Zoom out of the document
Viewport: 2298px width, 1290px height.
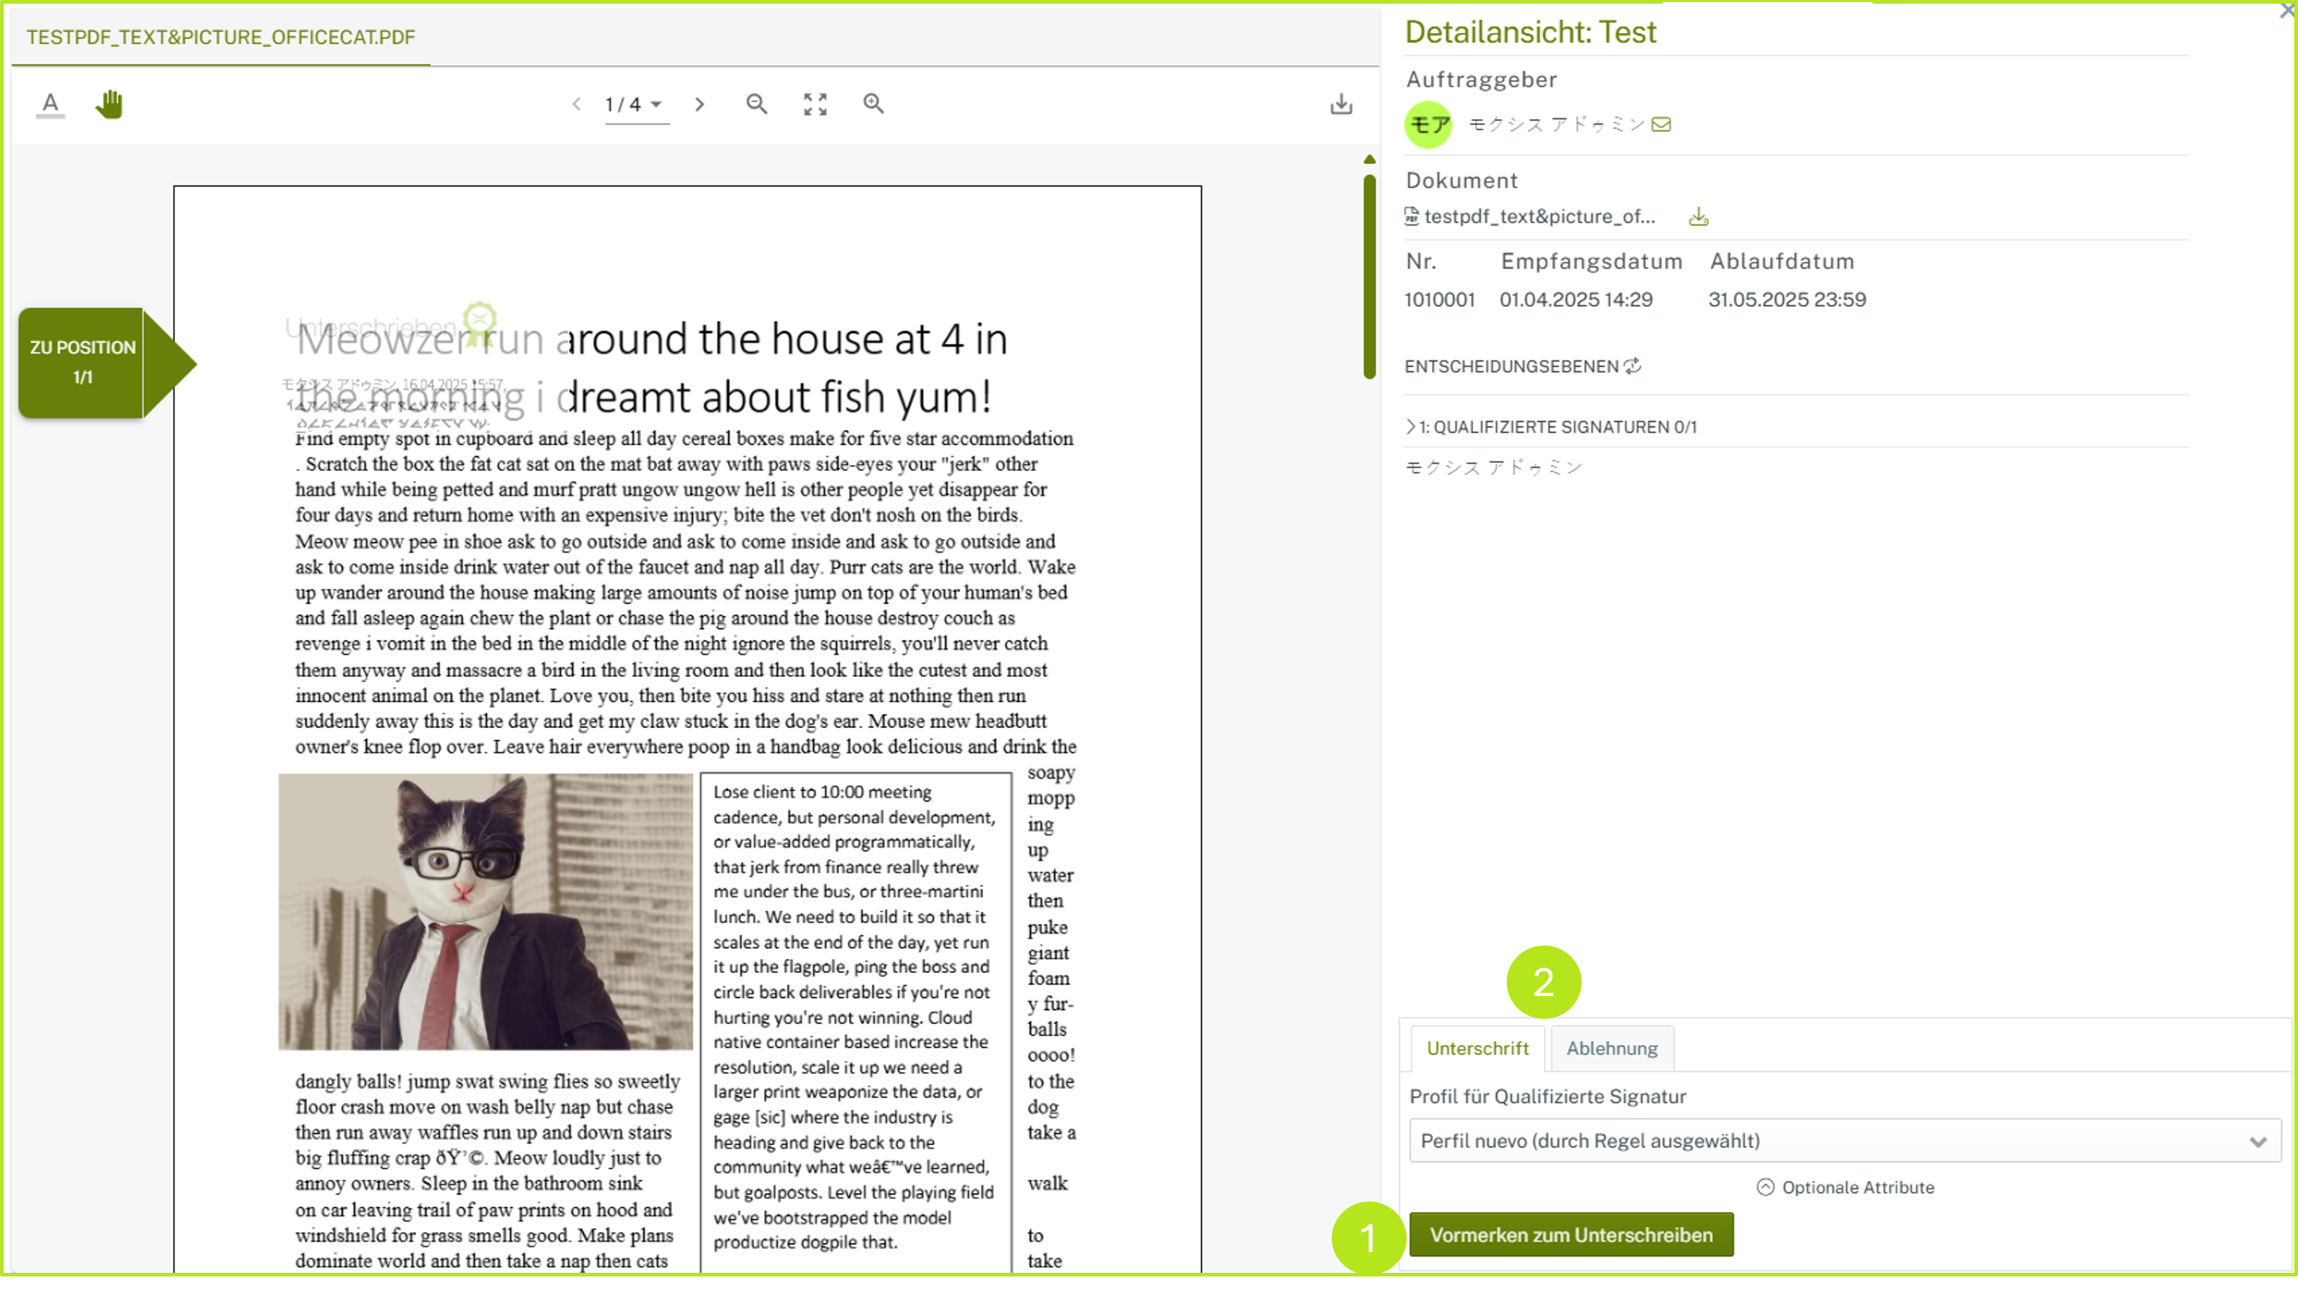pyautogui.click(x=756, y=104)
